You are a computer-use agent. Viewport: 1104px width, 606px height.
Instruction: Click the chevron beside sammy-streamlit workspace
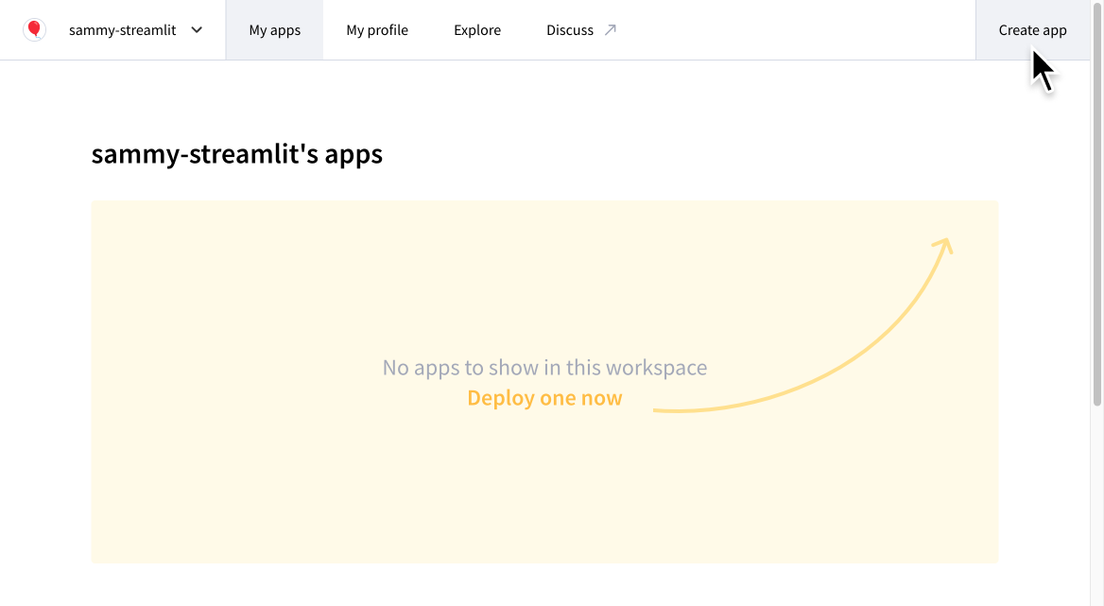[x=197, y=29]
